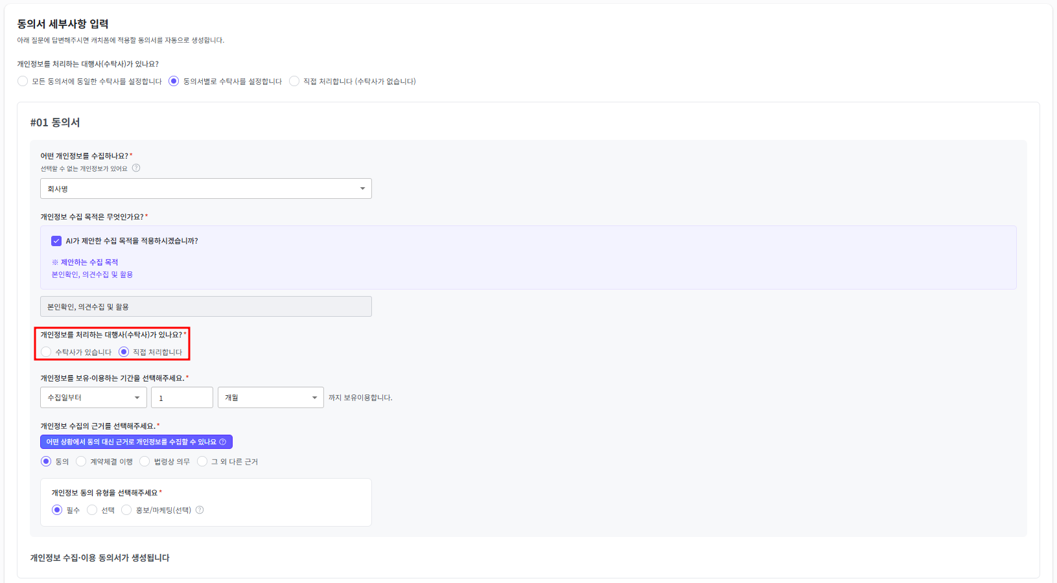Click '개인정보 수집·이용 동의서가 생성됩니다' text
This screenshot has height=583, width=1057.
click(x=100, y=558)
